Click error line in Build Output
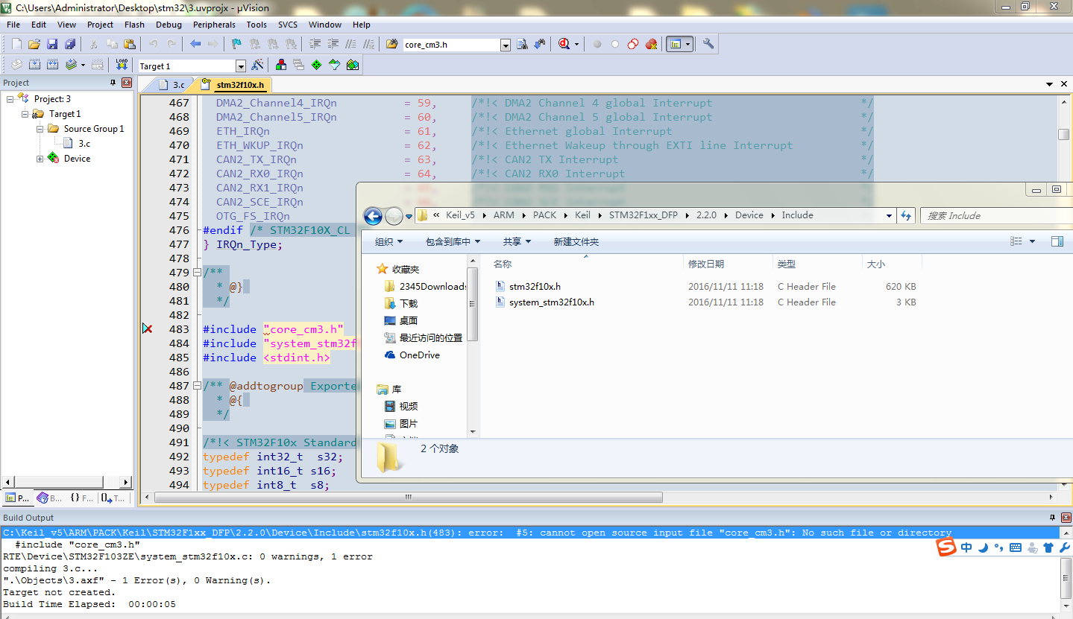1073x619 pixels. tap(529, 533)
